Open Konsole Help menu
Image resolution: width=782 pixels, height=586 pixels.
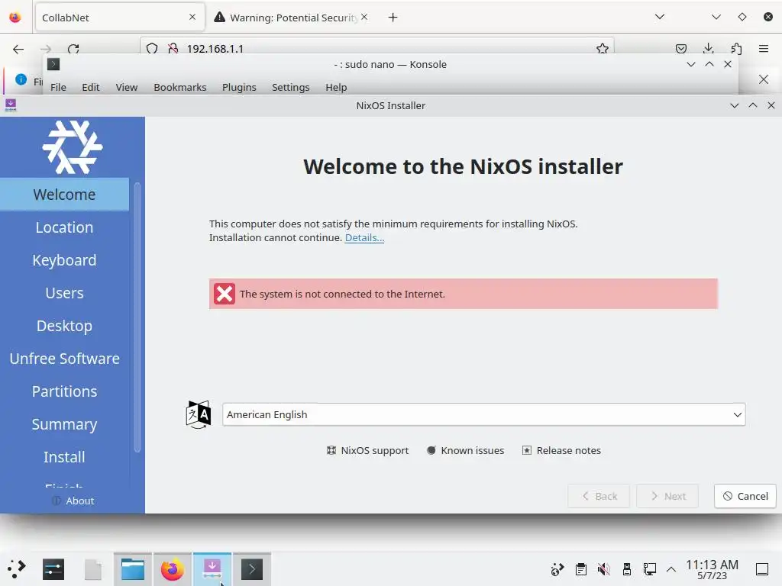tap(336, 87)
